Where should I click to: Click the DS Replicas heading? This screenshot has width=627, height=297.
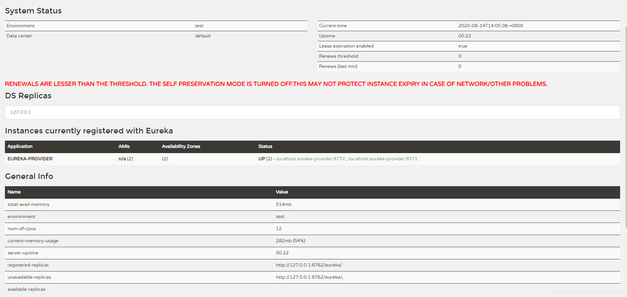point(28,96)
